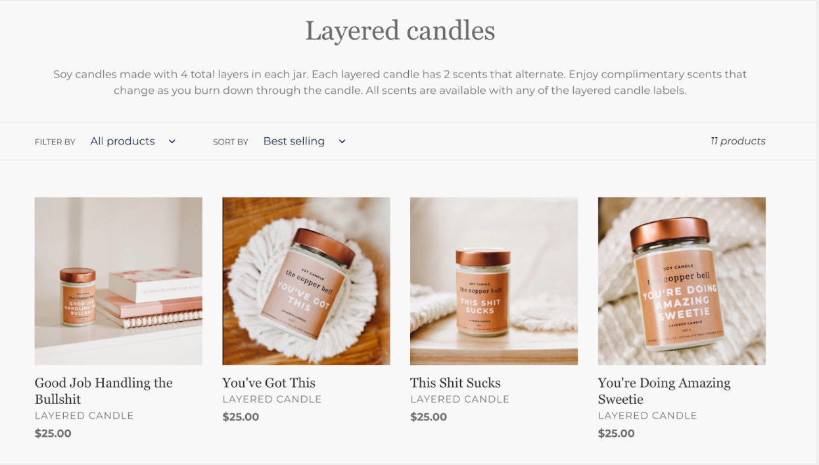Click the Layered Candle label under You've Got This
This screenshot has width=819, height=465.
coord(272,399)
